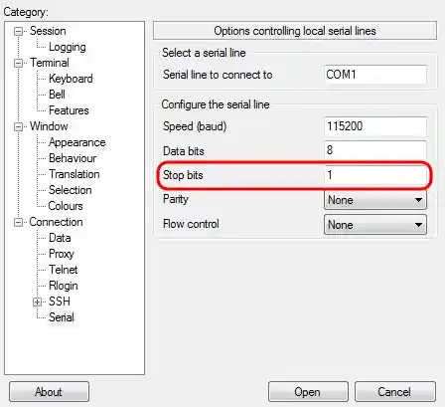The height and width of the screenshot is (407, 445).
Task: Select Logging in the category tree
Action: click(68, 47)
